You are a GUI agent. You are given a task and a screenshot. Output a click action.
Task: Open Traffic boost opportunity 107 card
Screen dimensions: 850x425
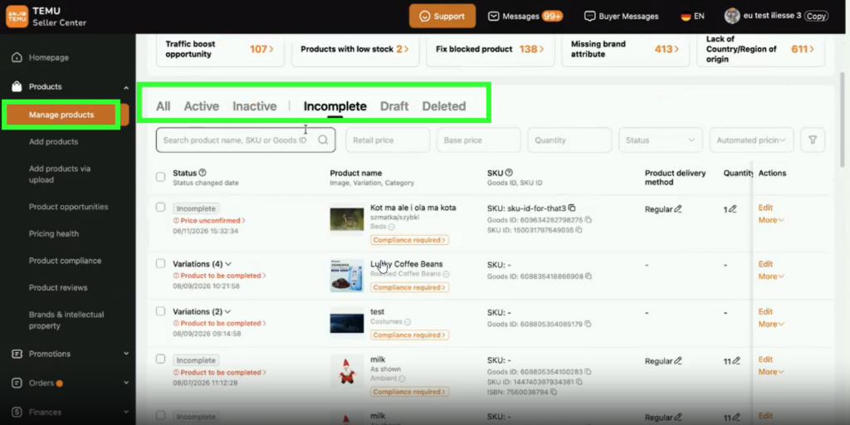(x=220, y=49)
